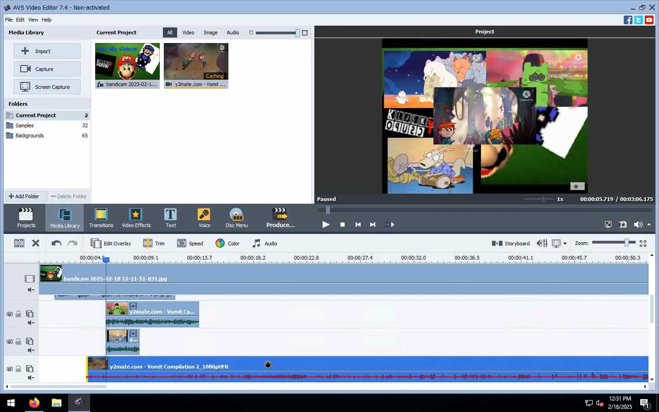The height and width of the screenshot is (412, 659).
Task: Lock the first overlay track
Action: 18,314
